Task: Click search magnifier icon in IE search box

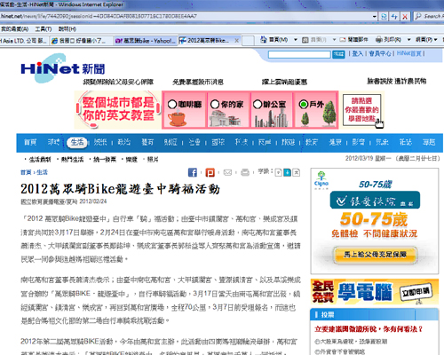Action: coord(418,16)
